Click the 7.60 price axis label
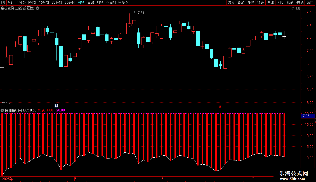 (310, 12)
